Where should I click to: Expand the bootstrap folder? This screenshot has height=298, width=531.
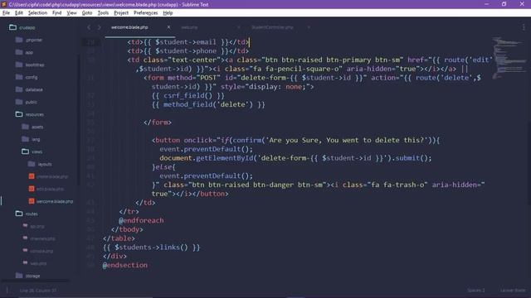[35, 65]
